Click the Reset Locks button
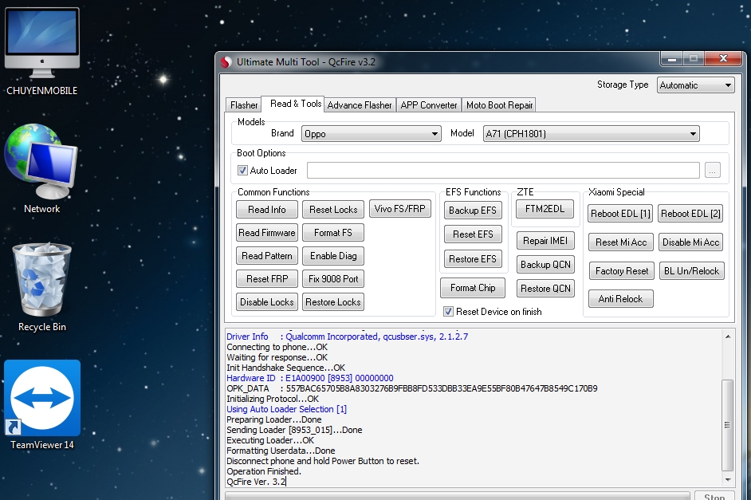 [333, 209]
